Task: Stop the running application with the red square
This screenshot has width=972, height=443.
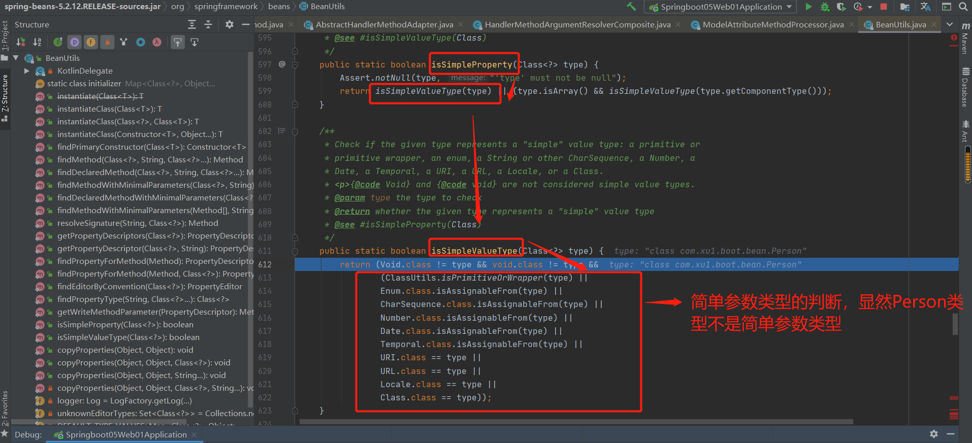Action: pyautogui.click(x=884, y=7)
